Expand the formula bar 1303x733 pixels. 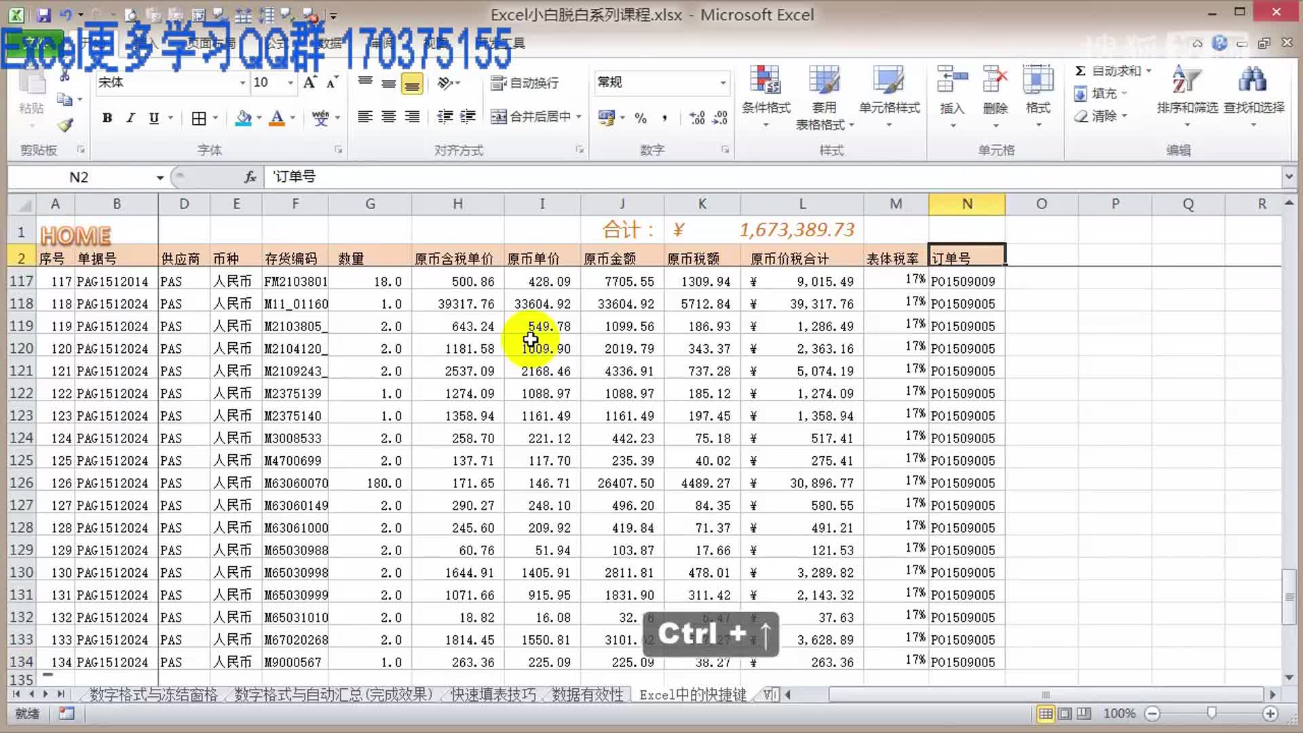1288,177
